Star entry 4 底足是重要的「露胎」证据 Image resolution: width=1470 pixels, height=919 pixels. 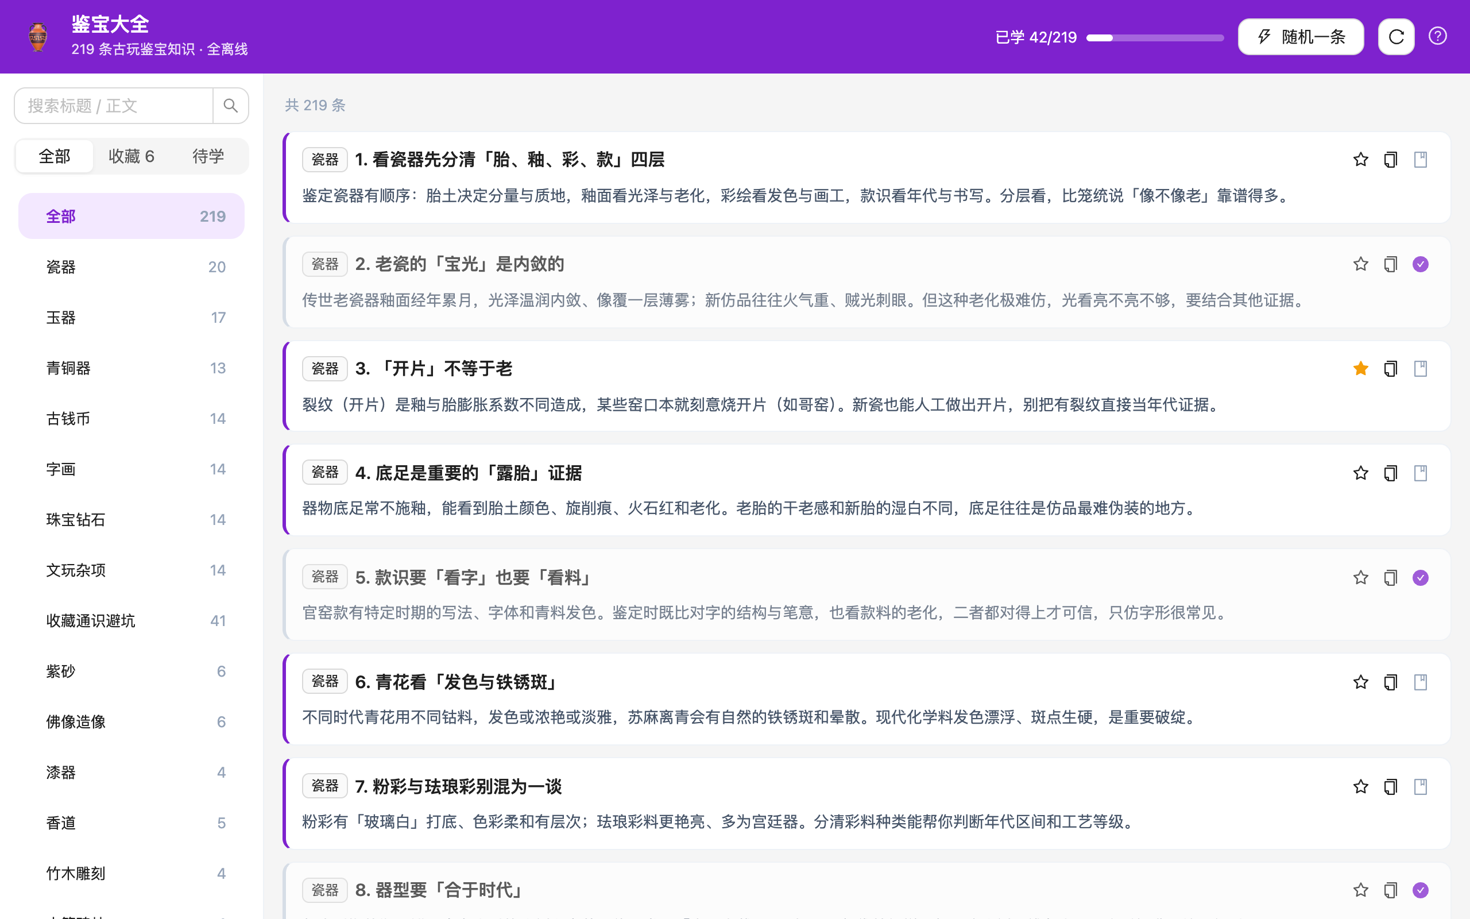click(1361, 473)
